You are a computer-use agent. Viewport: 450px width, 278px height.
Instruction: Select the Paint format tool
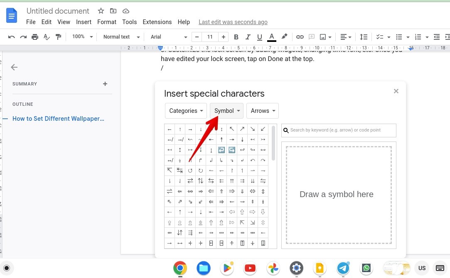[58, 37]
